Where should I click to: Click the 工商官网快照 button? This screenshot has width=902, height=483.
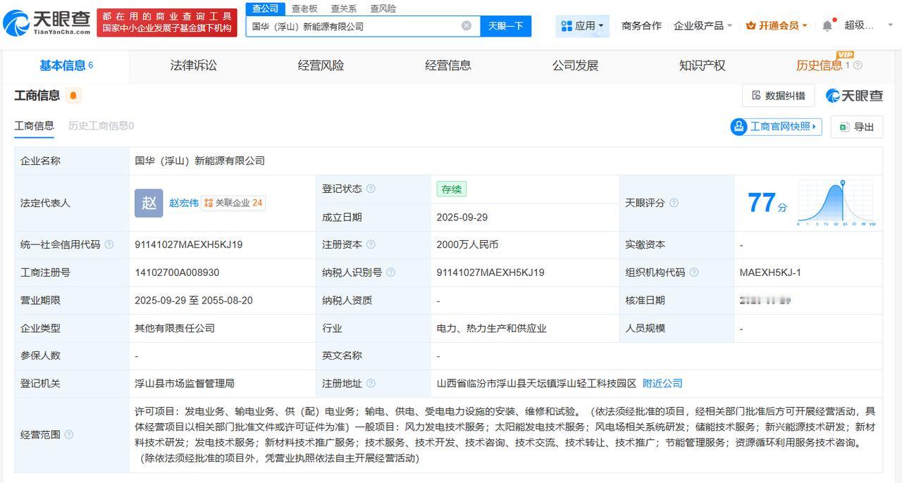click(x=776, y=127)
